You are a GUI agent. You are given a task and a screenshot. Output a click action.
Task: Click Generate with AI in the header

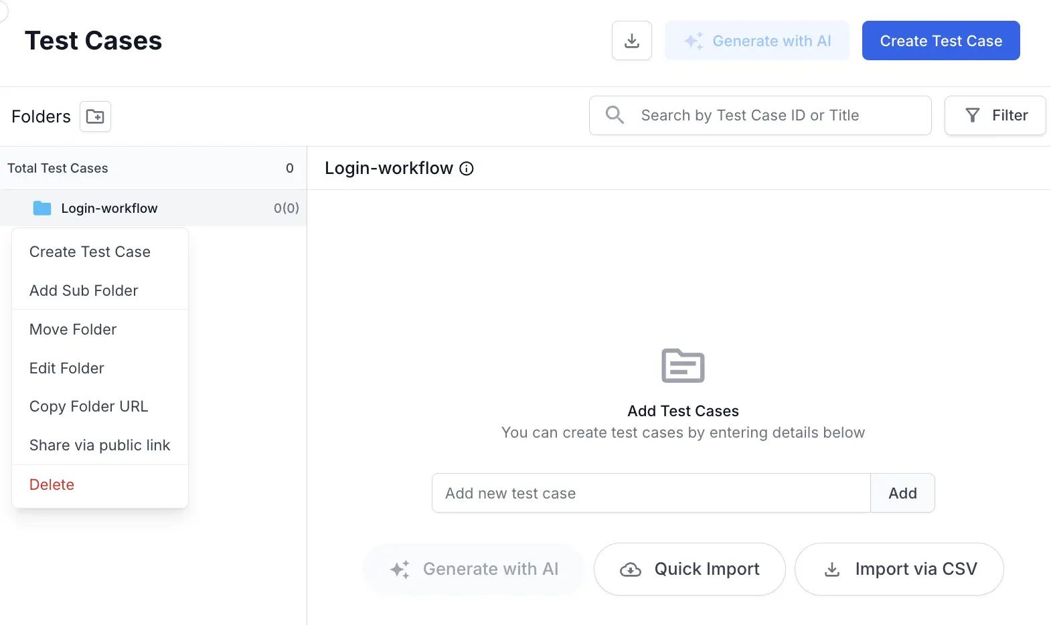click(x=757, y=41)
